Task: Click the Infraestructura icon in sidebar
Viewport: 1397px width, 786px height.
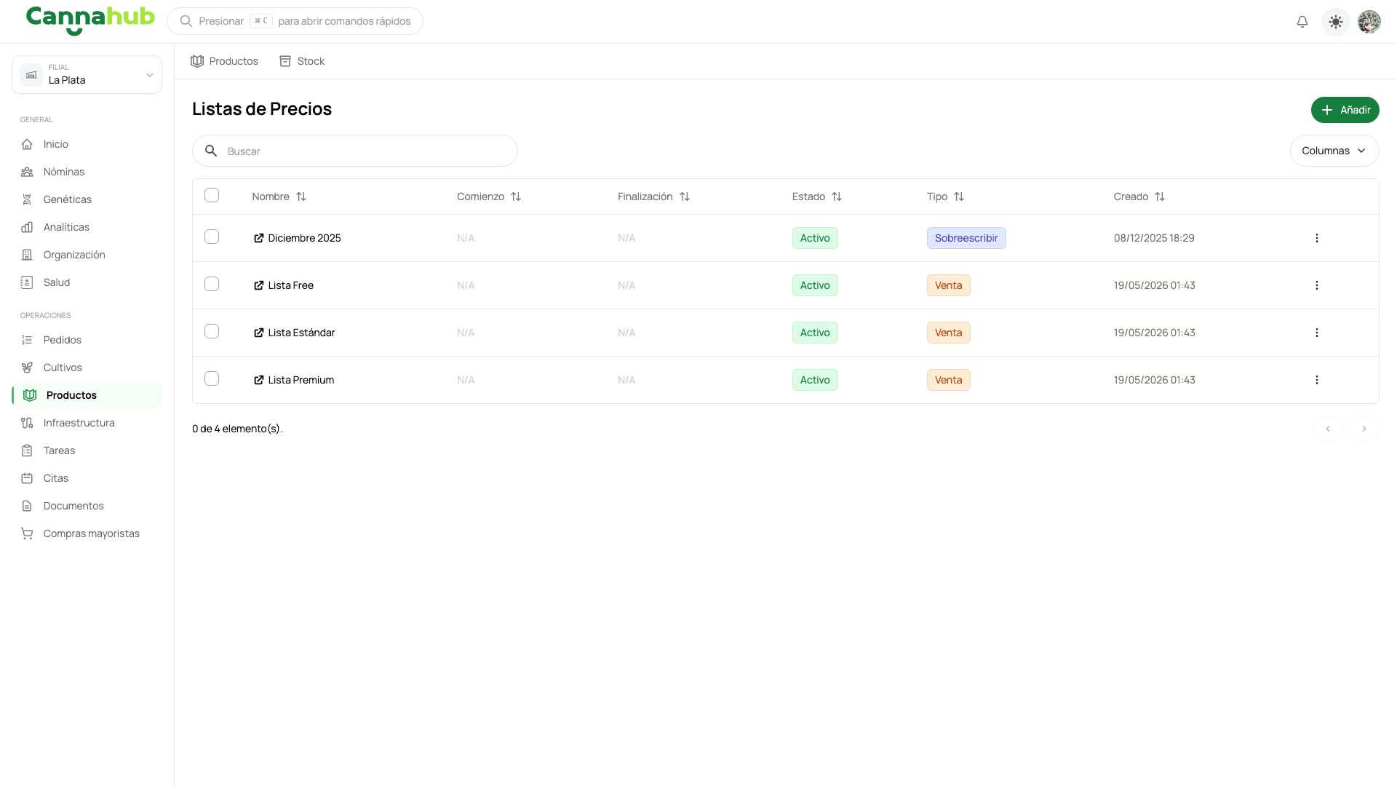Action: 27,423
